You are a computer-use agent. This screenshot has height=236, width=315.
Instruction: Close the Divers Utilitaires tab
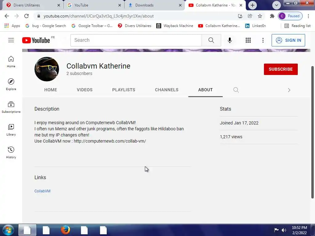point(59,5)
